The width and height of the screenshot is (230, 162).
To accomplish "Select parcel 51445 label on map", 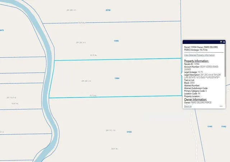I will pos(210,127).
